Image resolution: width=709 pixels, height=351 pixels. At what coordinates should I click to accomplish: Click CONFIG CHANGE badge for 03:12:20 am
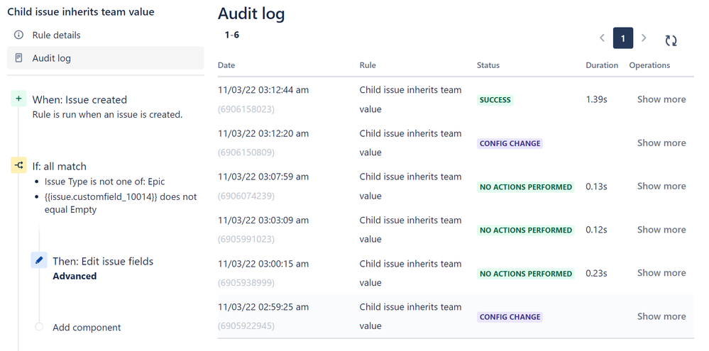coord(510,144)
